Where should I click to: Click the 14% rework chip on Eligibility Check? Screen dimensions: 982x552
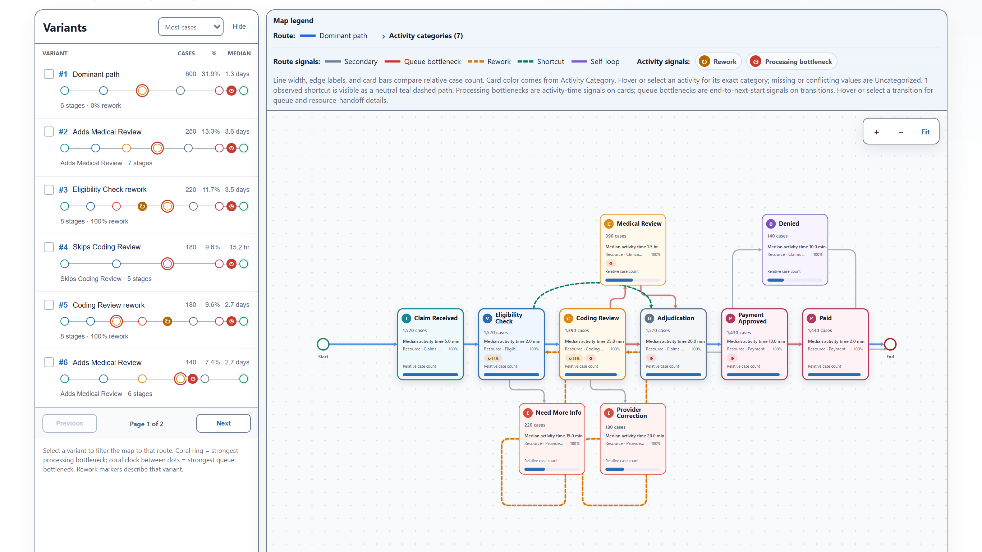click(x=493, y=358)
